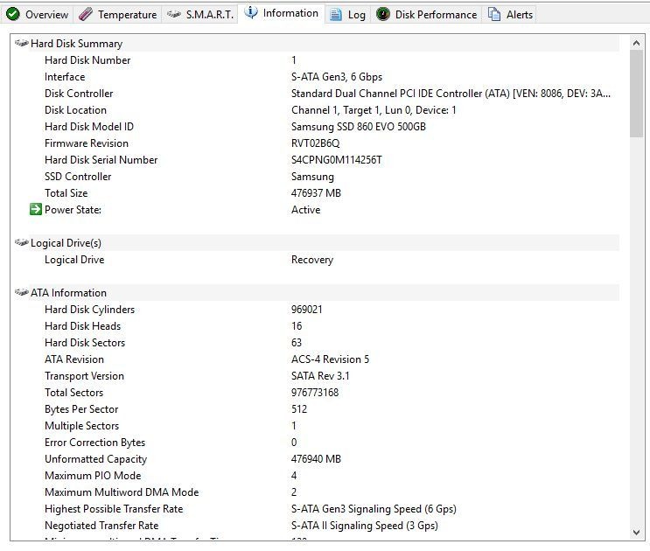Click the Disk Performance gauge icon

pos(383,15)
